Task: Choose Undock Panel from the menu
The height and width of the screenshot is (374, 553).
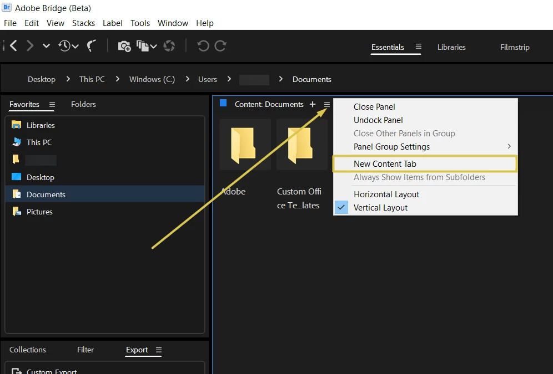Action: tap(425, 120)
